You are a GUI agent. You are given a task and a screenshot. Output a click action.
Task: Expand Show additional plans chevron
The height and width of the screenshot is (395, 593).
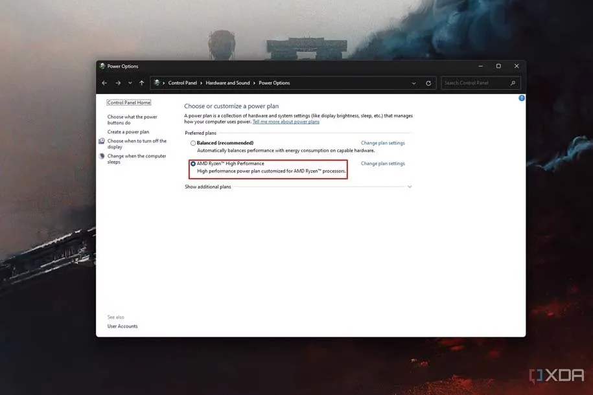pyautogui.click(x=409, y=186)
